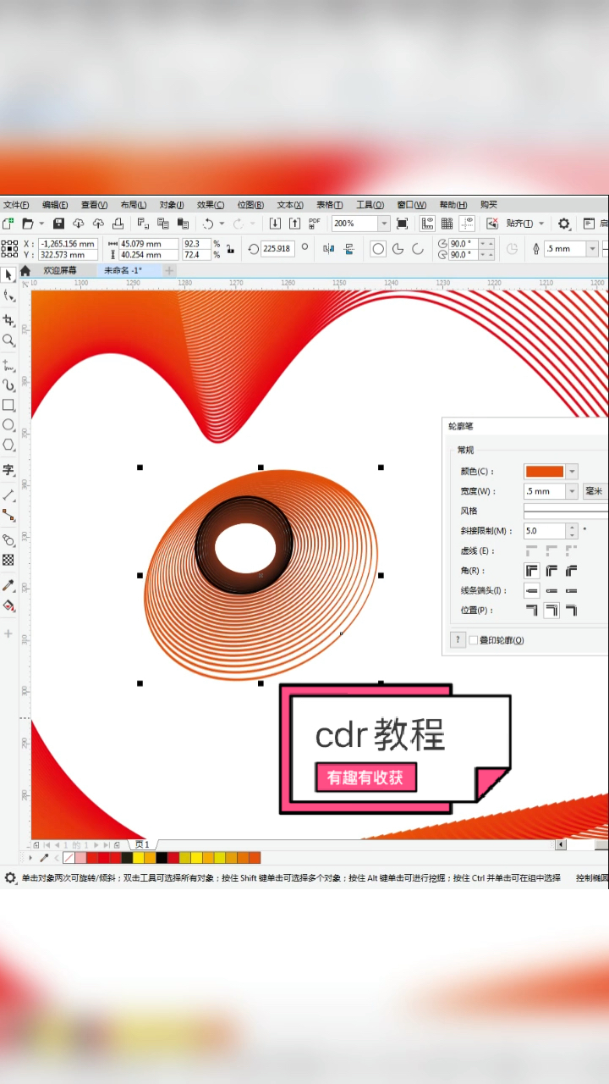Open the 效果 menu

[211, 205]
